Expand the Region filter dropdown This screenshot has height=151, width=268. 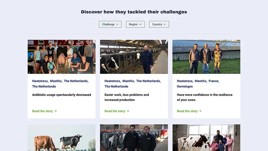pyautogui.click(x=135, y=24)
